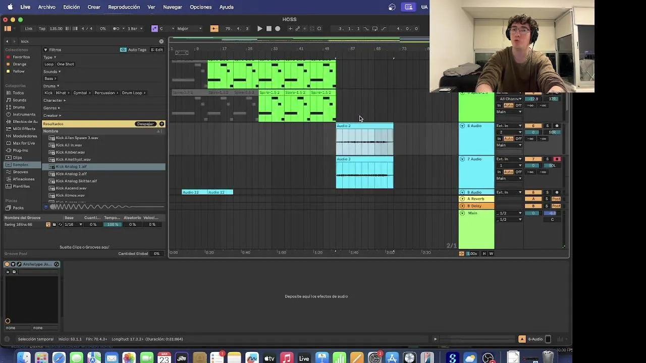Image resolution: width=646 pixels, height=363 pixels.
Task: Toggle Post on B Delay return
Action: point(556,206)
